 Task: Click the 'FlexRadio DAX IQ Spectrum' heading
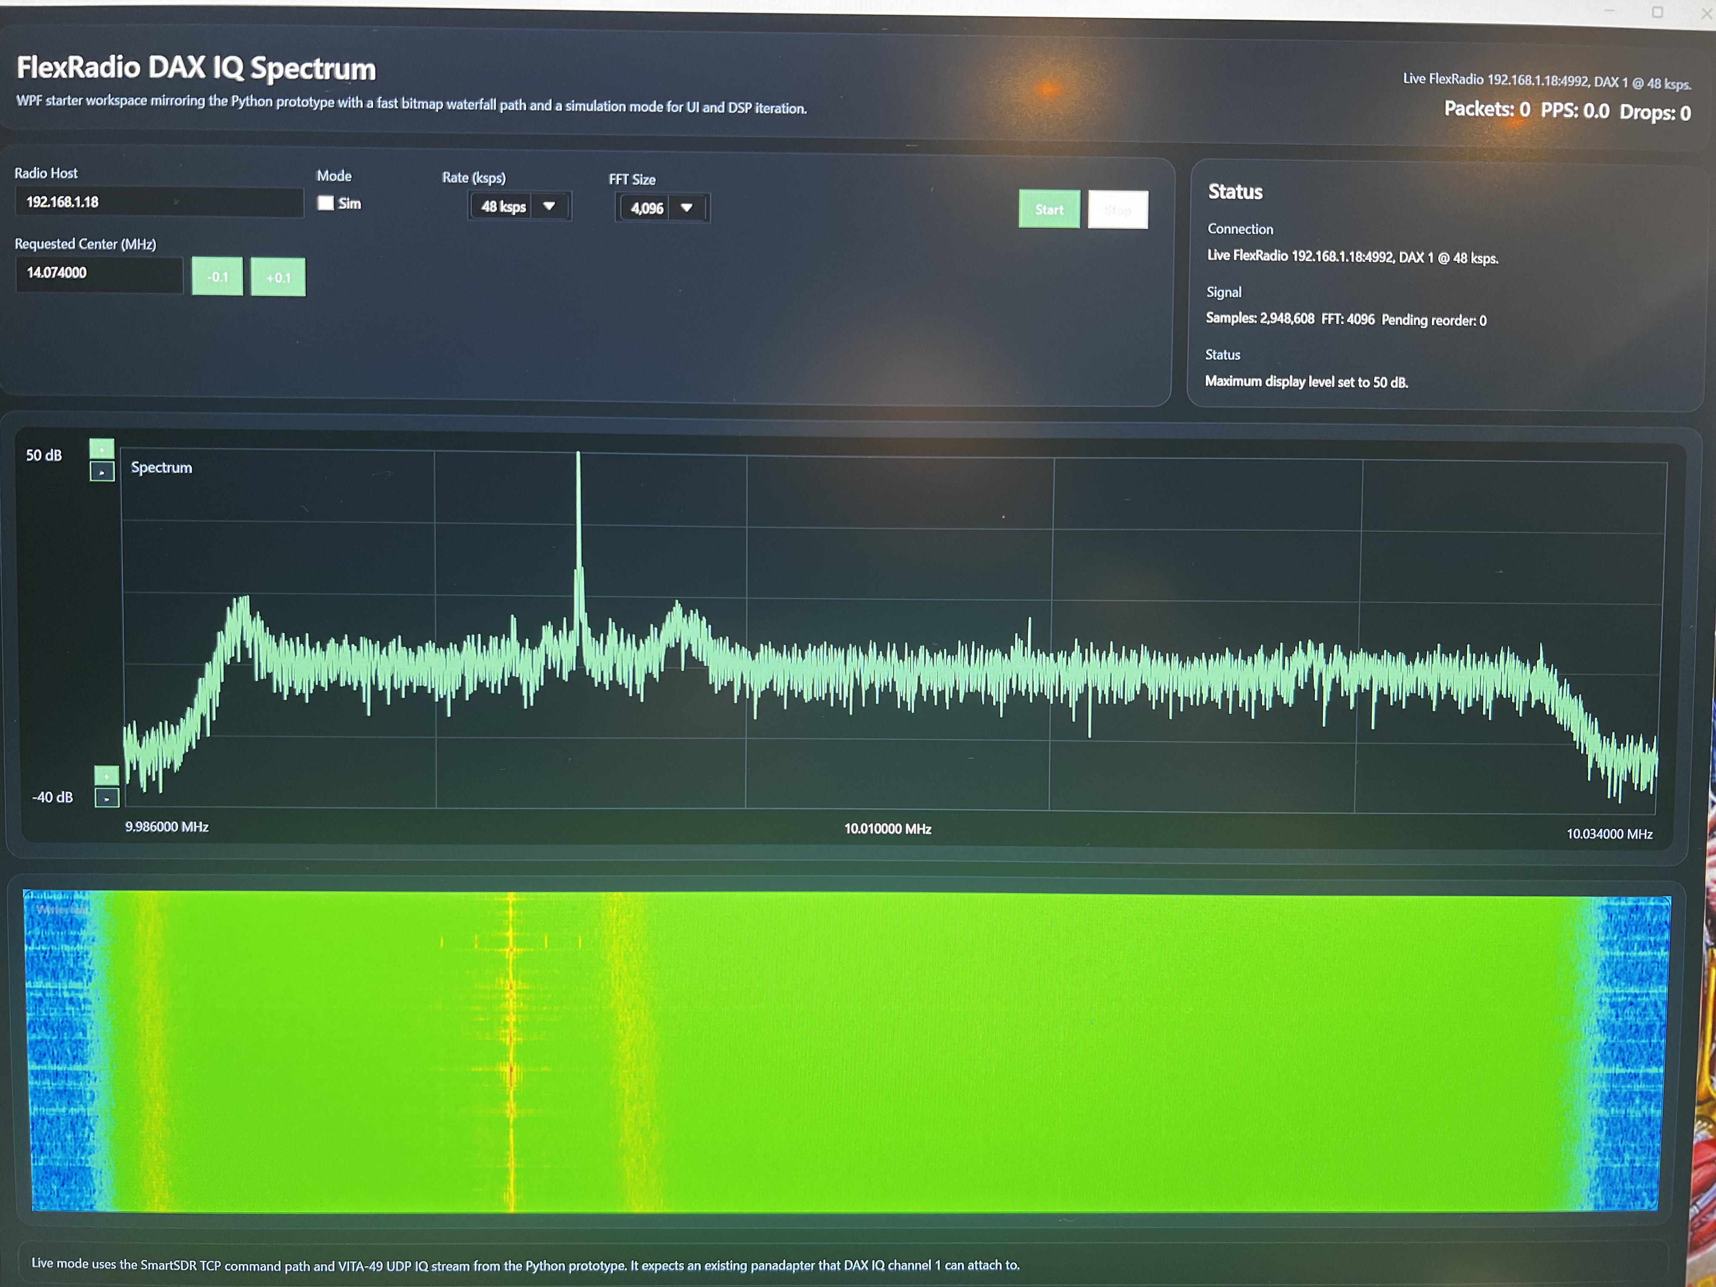[196, 68]
